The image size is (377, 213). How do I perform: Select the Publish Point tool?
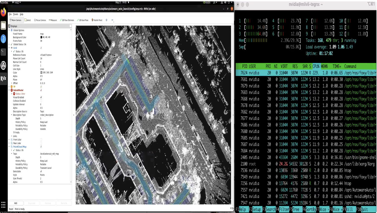(97, 20)
